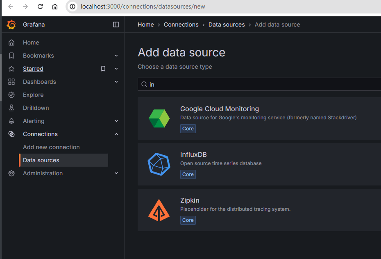This screenshot has width=381, height=259.
Task: Expand the Dashboards section chevron
Action: coord(116,82)
